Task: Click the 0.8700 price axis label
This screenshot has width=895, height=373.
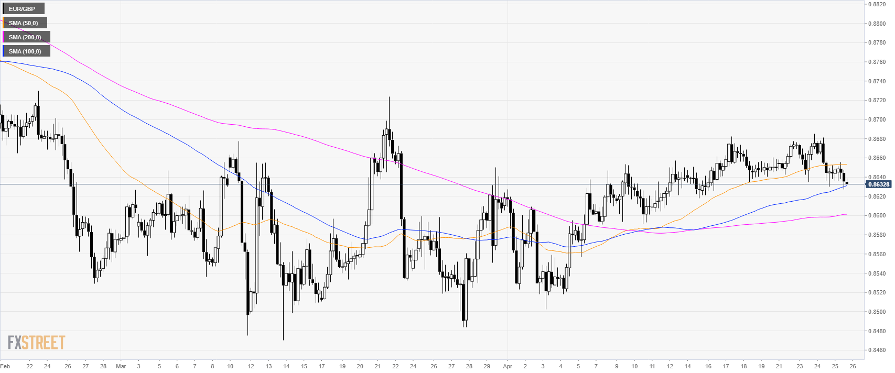Action: pos(876,119)
